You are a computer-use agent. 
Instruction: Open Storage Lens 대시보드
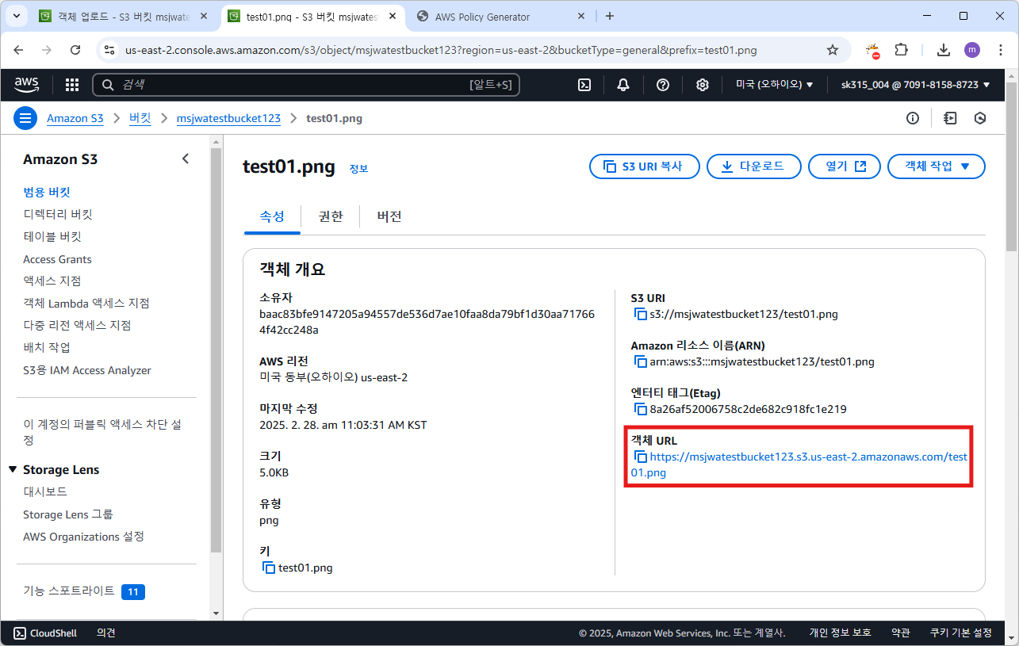(x=45, y=491)
